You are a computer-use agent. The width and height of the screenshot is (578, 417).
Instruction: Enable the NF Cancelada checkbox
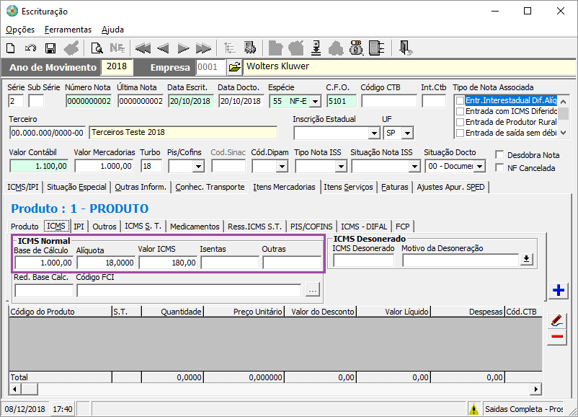tap(499, 168)
